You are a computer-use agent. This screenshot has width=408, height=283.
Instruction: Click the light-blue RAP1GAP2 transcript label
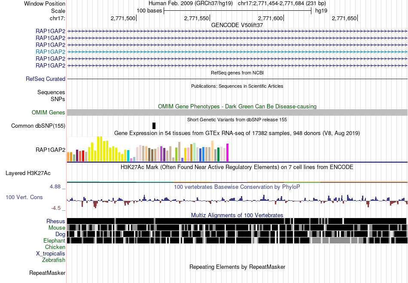[51, 52]
